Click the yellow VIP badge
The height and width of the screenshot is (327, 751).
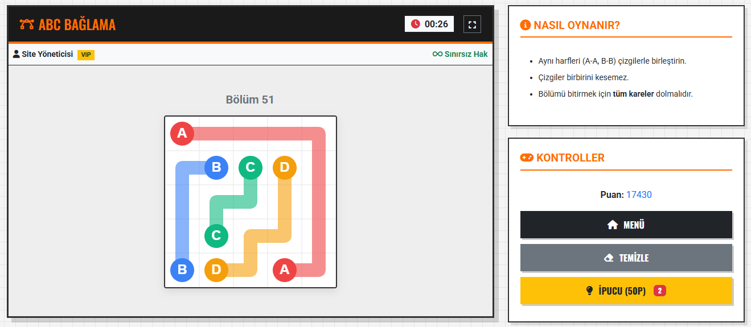[x=86, y=55]
